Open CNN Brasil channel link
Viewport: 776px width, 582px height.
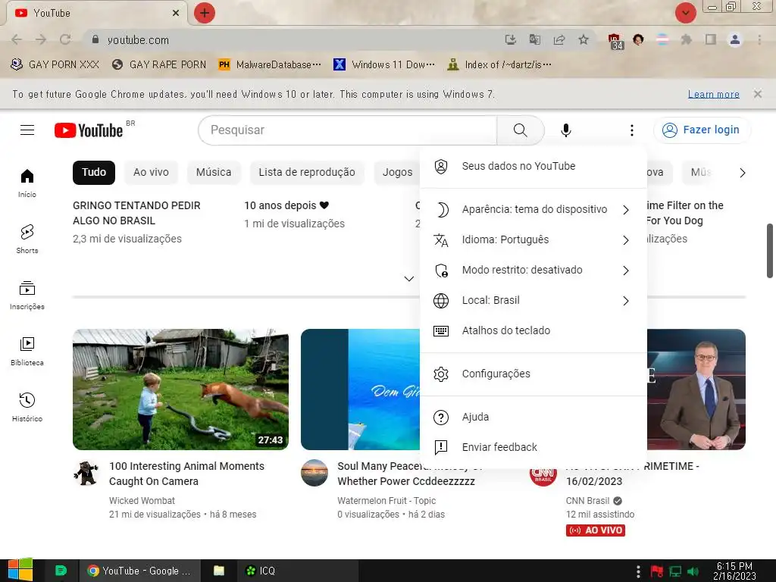pyautogui.click(x=587, y=501)
